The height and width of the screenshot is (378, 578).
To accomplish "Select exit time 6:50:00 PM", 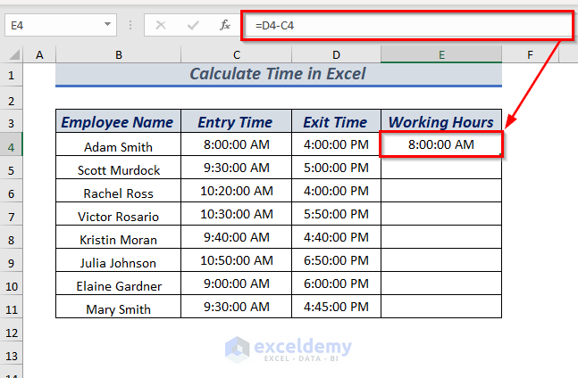I will (x=336, y=260).
